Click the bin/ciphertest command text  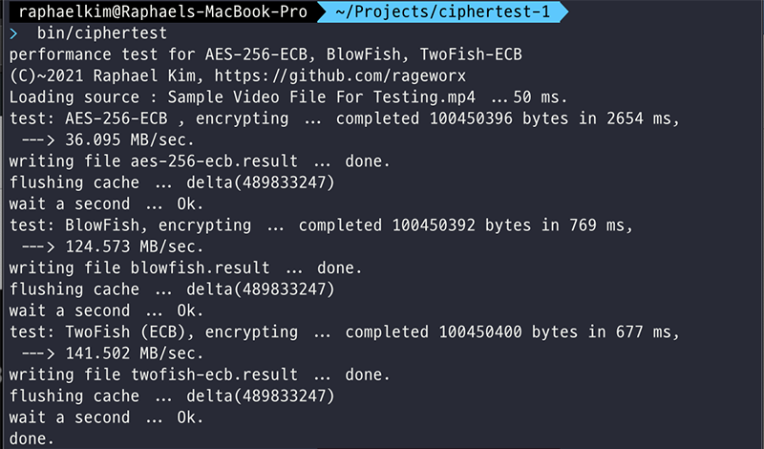(102, 33)
